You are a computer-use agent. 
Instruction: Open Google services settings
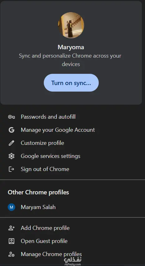click(x=72, y=156)
